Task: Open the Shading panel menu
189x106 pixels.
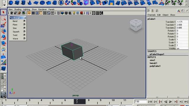Action: 18,9
